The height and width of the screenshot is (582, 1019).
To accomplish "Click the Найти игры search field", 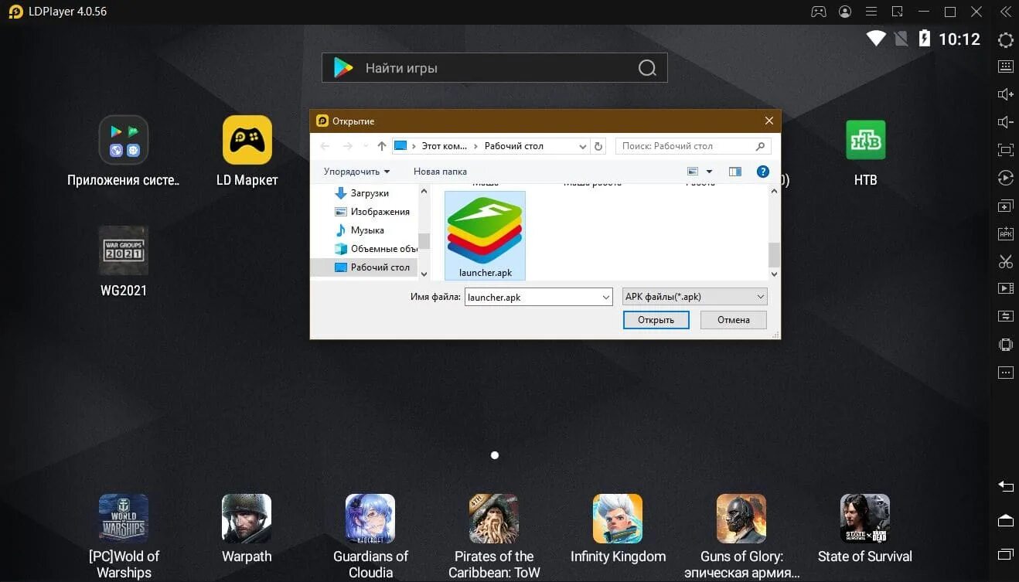I will click(494, 68).
